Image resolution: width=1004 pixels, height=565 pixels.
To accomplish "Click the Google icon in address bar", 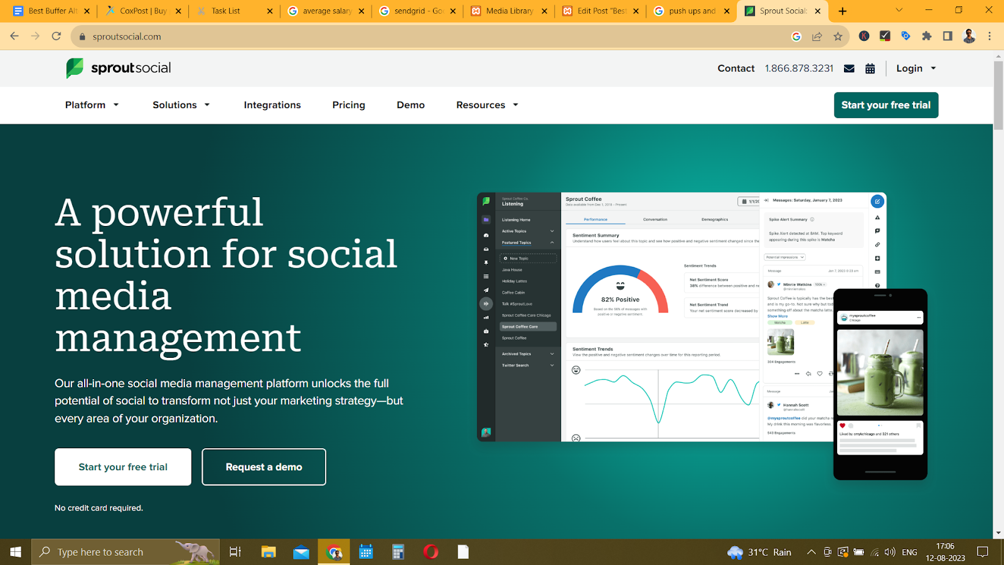I will (x=796, y=36).
